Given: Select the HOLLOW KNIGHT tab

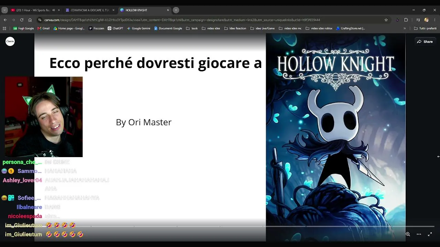Looking at the screenshot, I should pos(145,10).
